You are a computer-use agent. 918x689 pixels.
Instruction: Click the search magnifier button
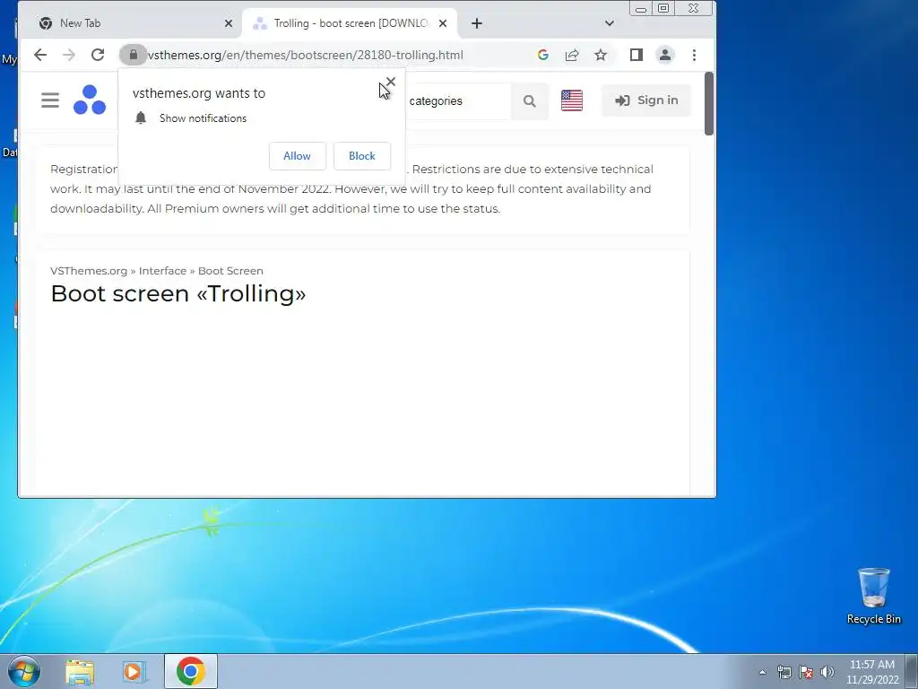coord(529,100)
